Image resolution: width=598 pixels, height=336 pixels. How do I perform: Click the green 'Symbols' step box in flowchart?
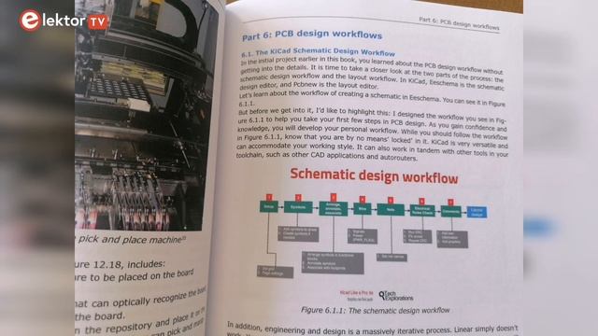298,207
